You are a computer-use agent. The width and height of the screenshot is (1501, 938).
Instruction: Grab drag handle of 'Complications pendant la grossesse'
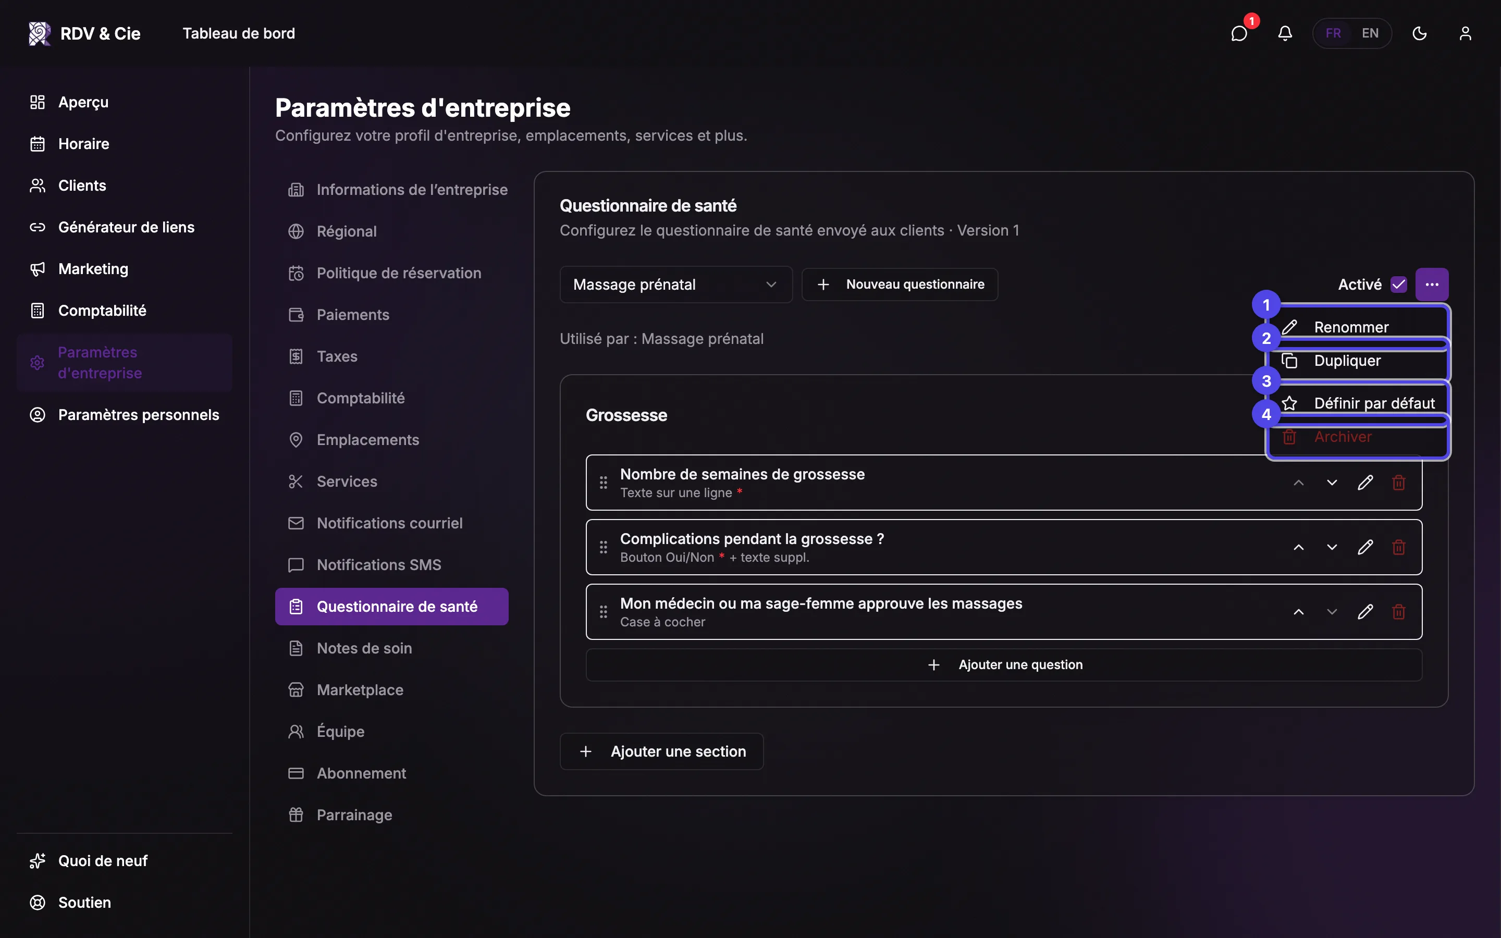coord(604,547)
